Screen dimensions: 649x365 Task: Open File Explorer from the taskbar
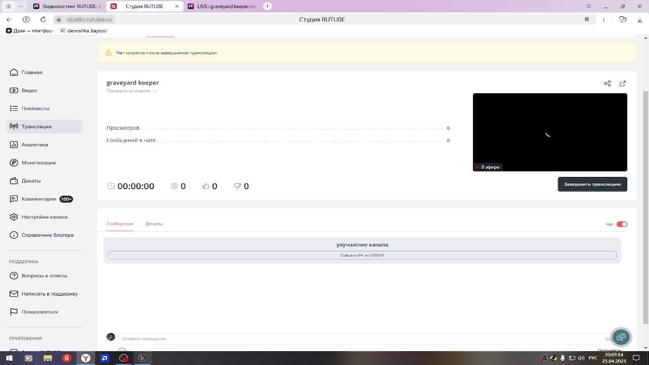tap(48, 358)
